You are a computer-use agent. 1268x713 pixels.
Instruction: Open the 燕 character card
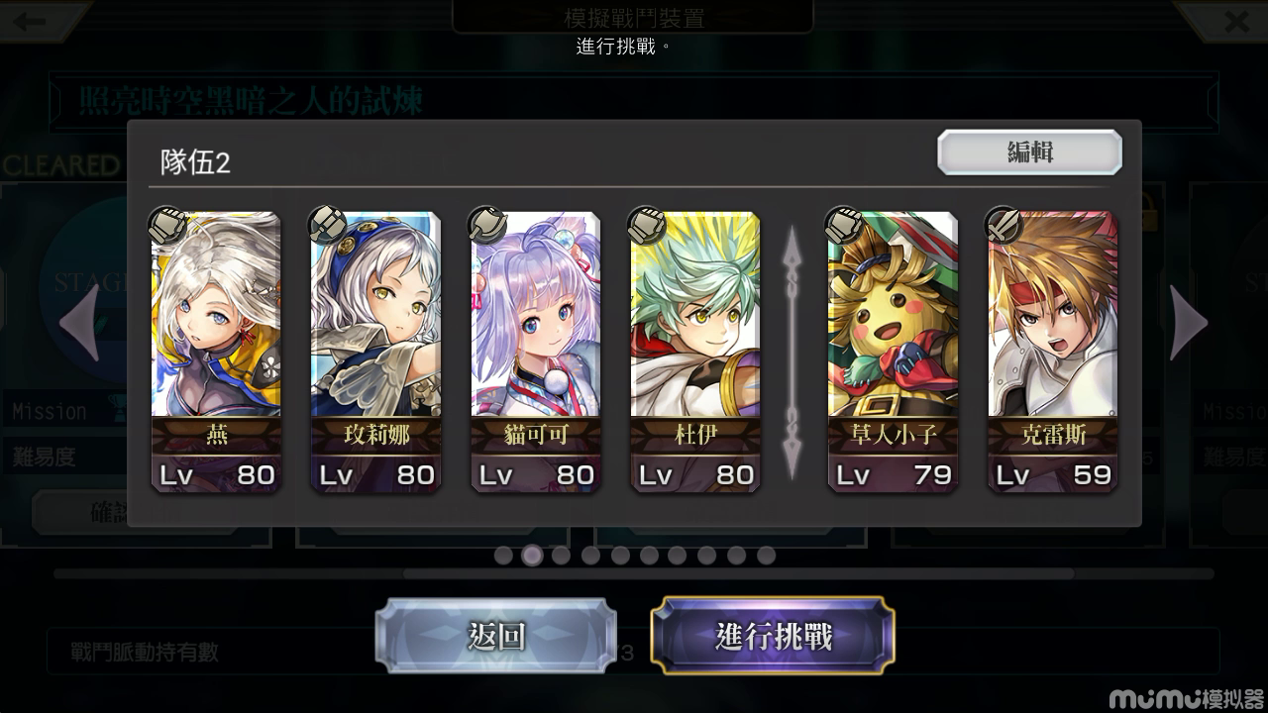216,352
